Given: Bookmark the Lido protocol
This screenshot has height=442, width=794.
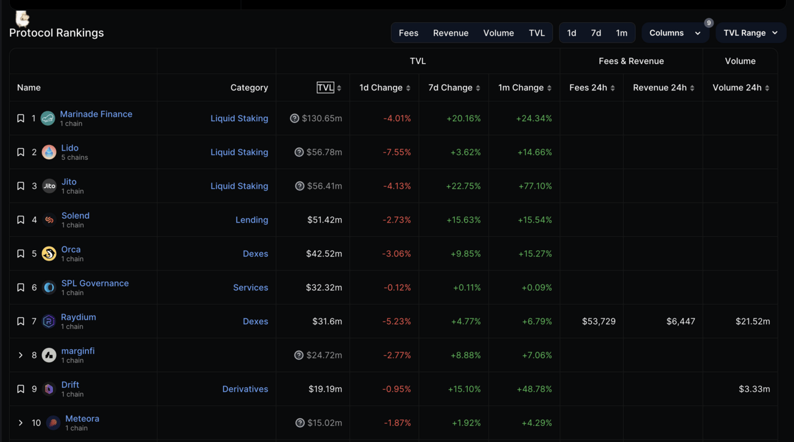Looking at the screenshot, I should (21, 152).
